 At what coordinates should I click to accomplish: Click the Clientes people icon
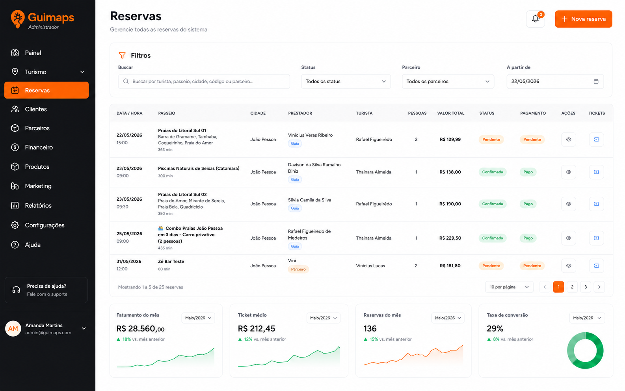[15, 109]
